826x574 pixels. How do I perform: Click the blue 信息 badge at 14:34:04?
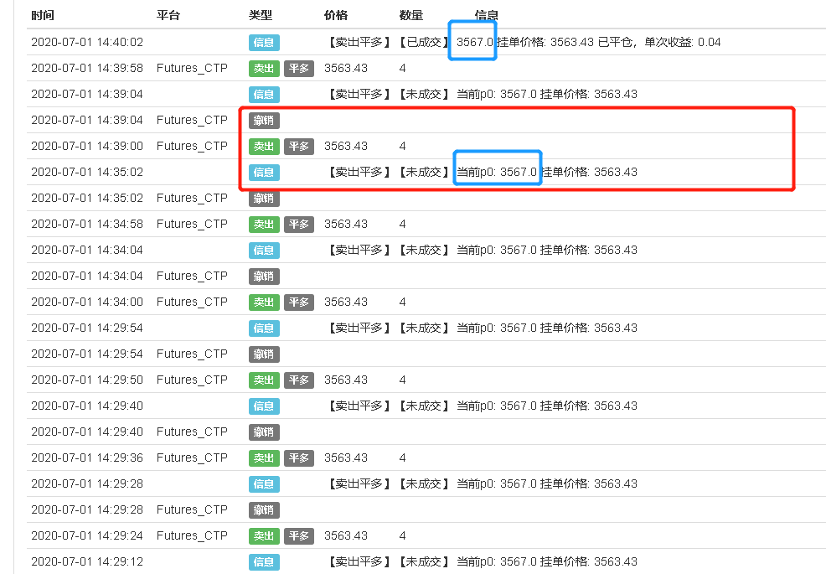coord(263,250)
